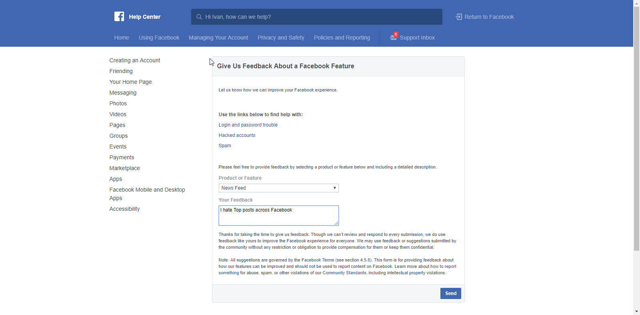Click the Facebook logo icon
This screenshot has width=640, height=315.
(x=119, y=16)
